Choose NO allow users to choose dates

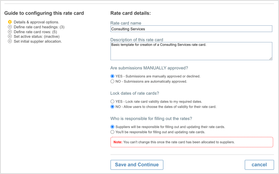tap(112, 107)
